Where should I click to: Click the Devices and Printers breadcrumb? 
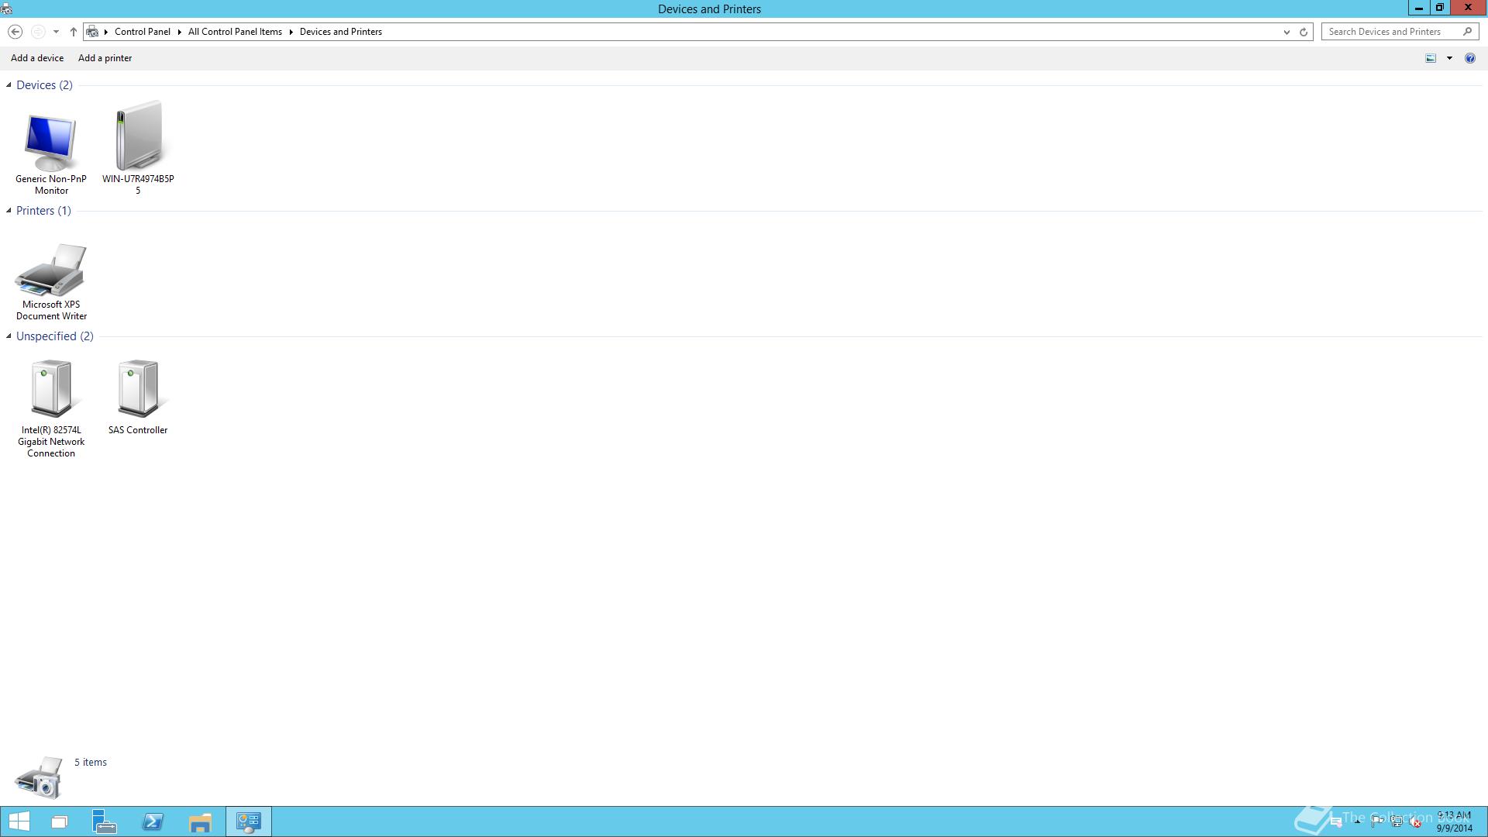pyautogui.click(x=341, y=32)
